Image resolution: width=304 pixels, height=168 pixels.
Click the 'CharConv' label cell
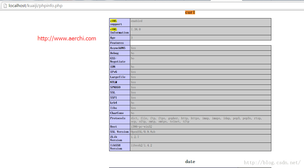click(120, 113)
